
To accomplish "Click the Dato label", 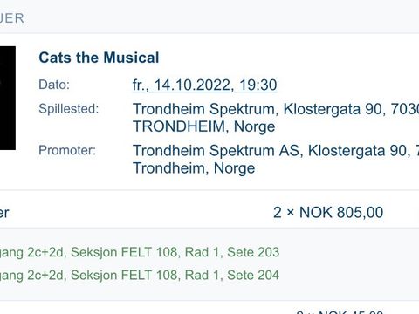I will coord(54,85).
